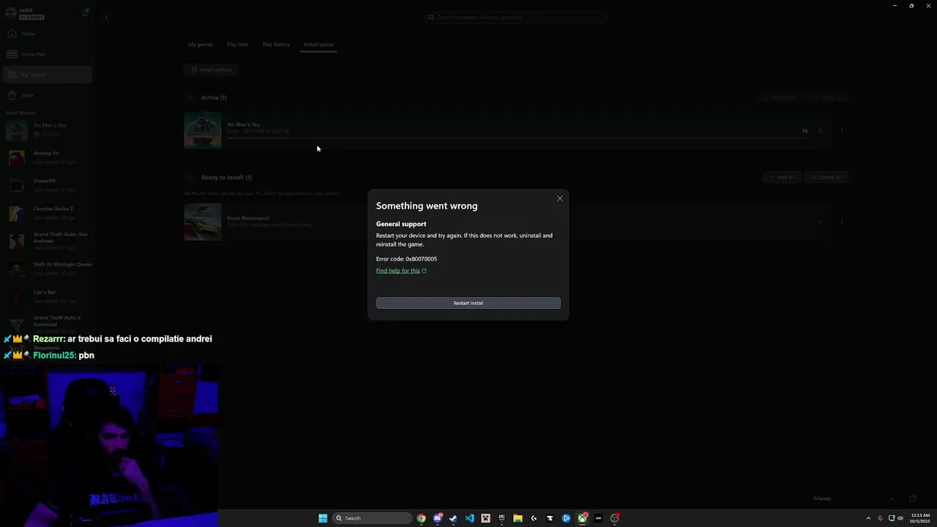Switch to My games tab
Viewport: 937px width, 527px height.
pyautogui.click(x=201, y=45)
